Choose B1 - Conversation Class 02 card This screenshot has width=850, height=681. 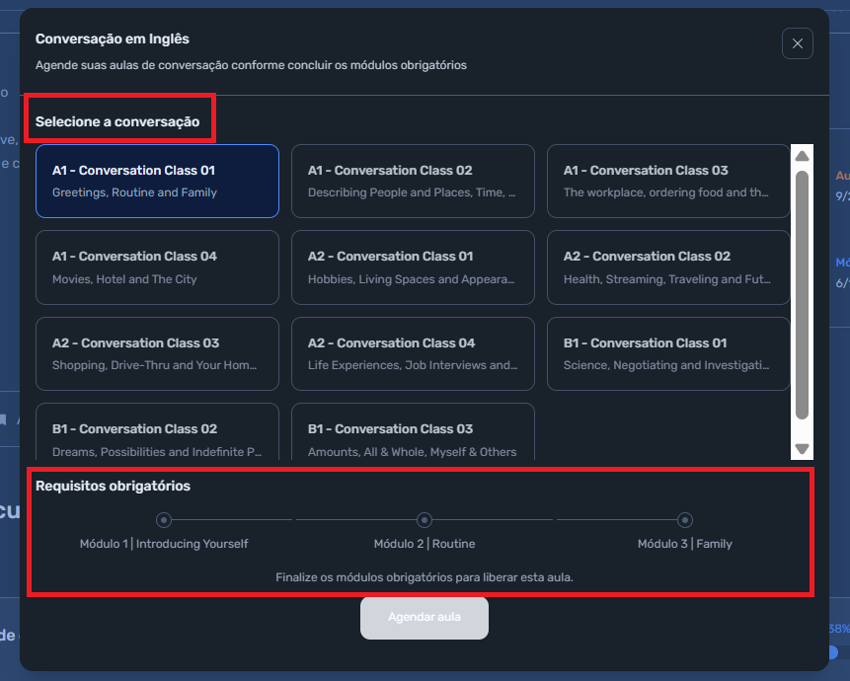pos(157,431)
